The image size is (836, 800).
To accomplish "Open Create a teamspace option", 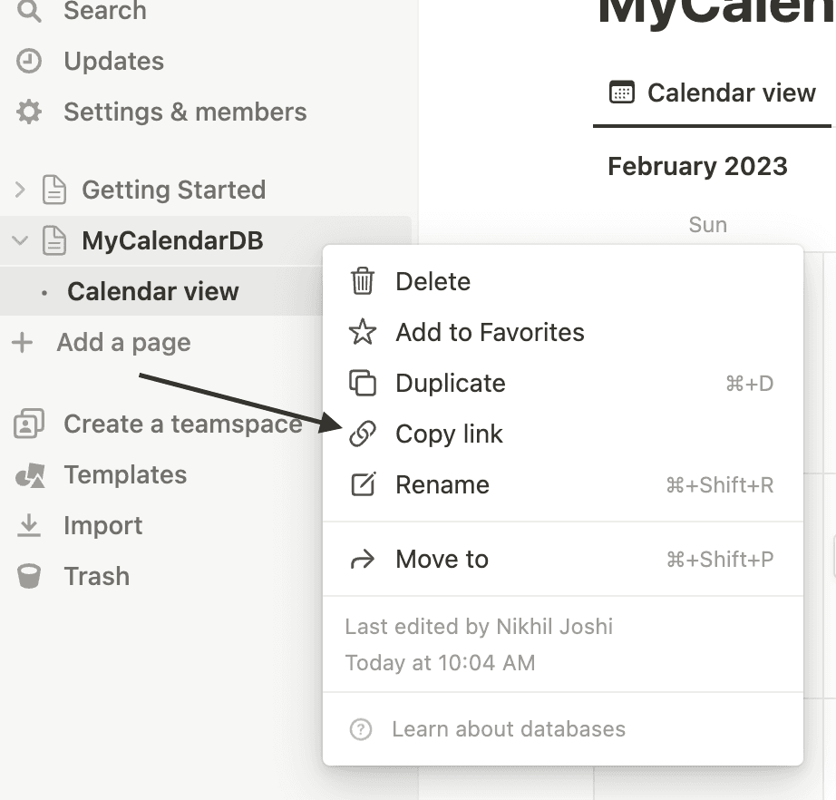I will pyautogui.click(x=181, y=424).
